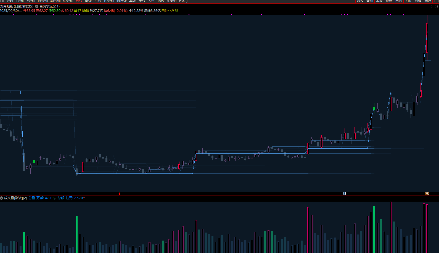
Task: Open the 百舸争流 indicator dropdown arrow
Action: tap(37, 6)
